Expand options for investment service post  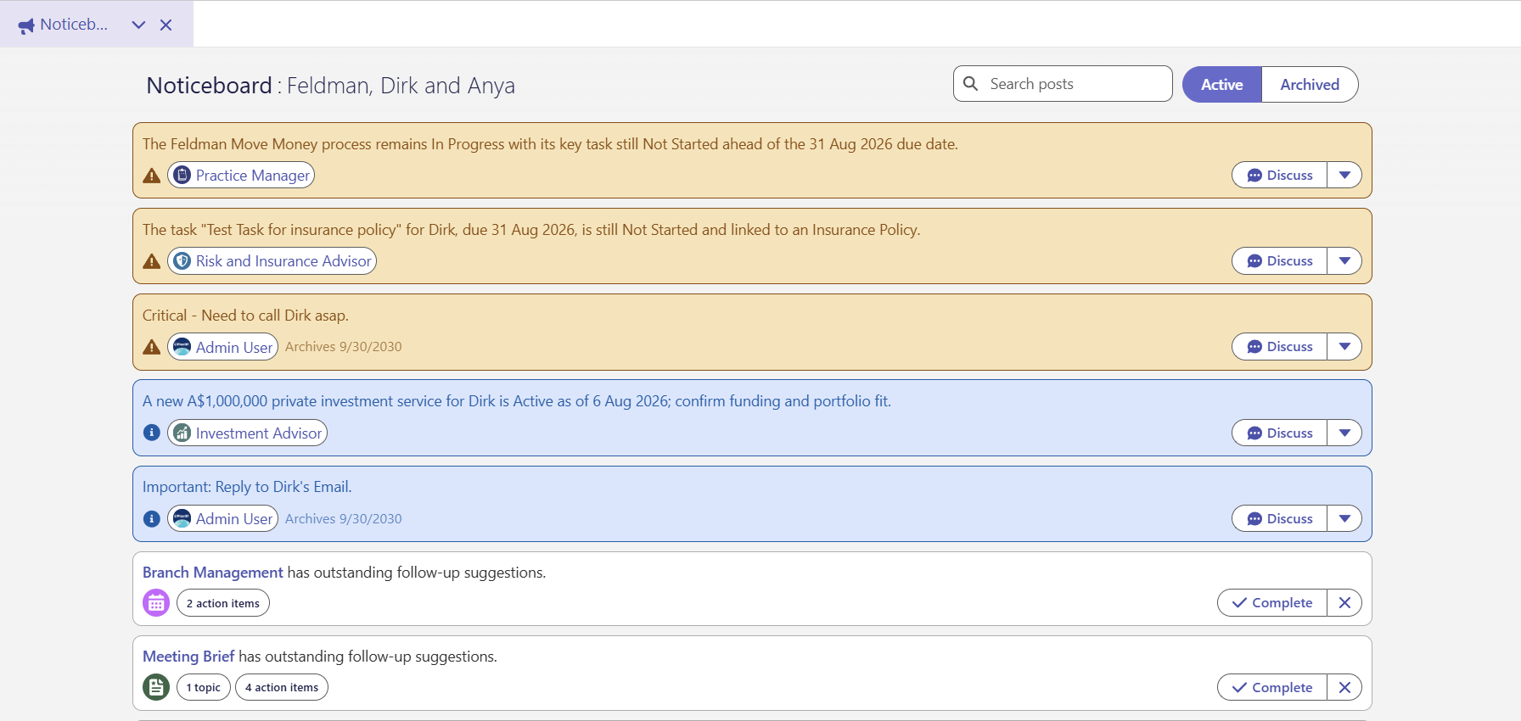pyautogui.click(x=1344, y=433)
